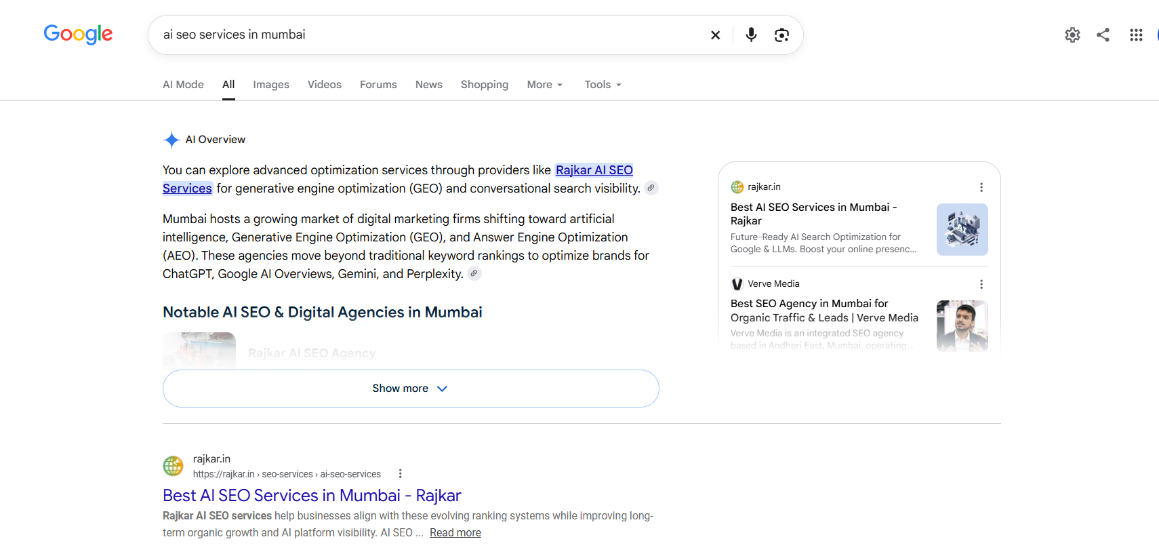Select the All results tab

228,85
